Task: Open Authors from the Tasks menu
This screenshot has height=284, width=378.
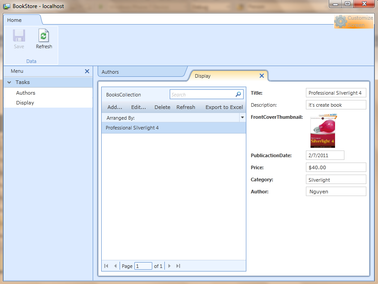Action: coord(26,93)
